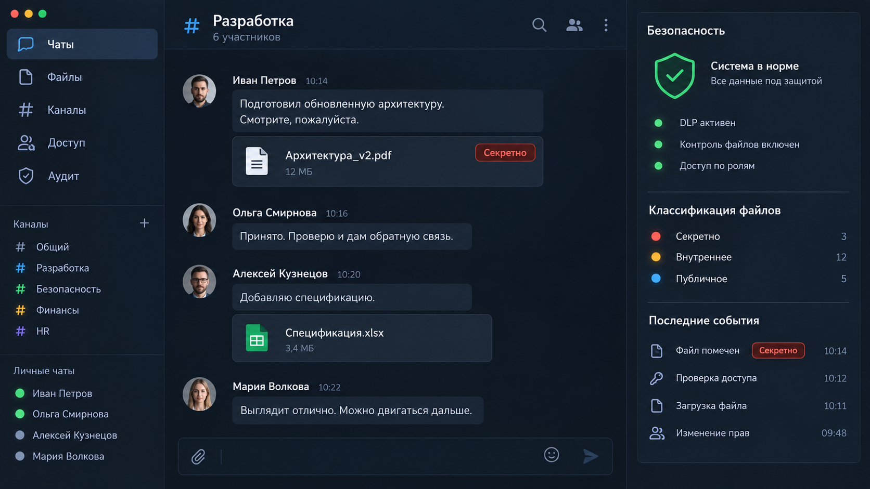Open the Спецификация.xlsx file name
Image resolution: width=870 pixels, height=489 pixels.
click(335, 333)
